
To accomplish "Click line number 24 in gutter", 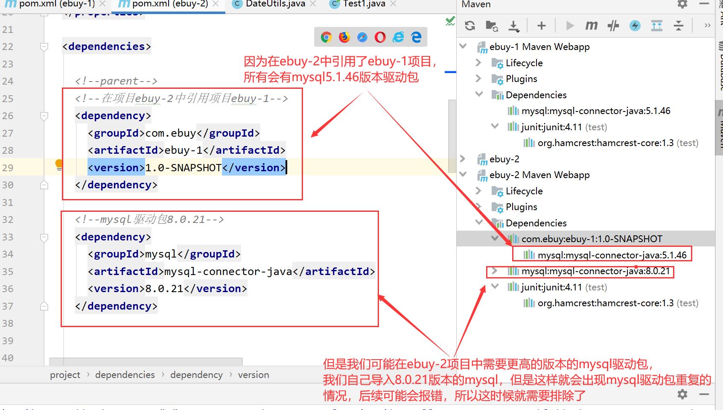I will click(x=8, y=81).
